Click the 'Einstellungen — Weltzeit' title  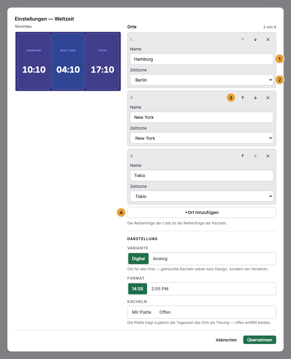point(44,19)
